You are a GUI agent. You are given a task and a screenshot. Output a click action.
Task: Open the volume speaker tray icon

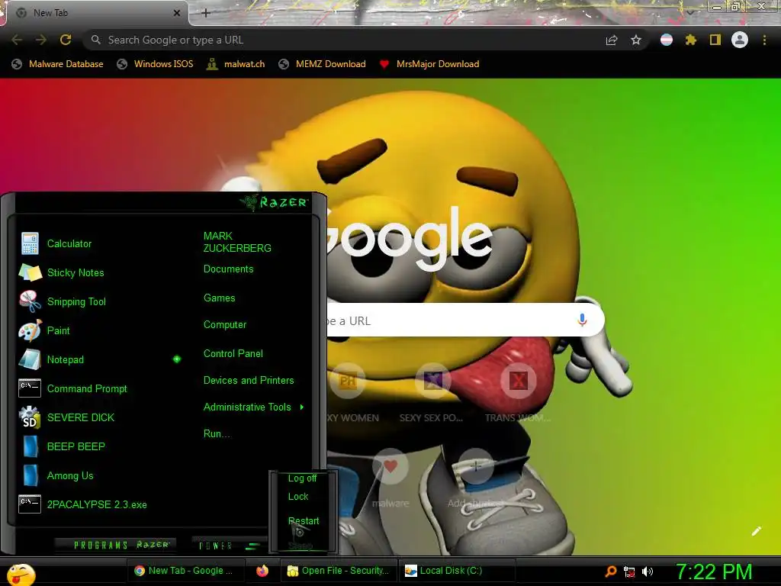pos(648,572)
